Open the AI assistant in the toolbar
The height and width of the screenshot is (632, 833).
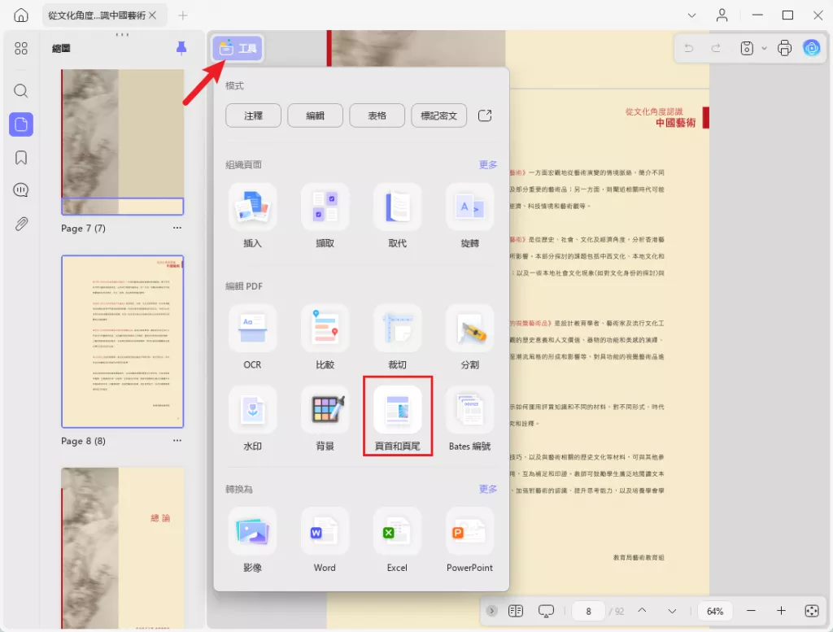click(x=811, y=49)
